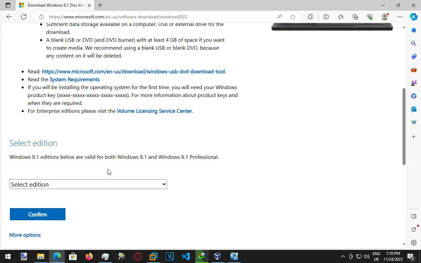Open the profile account menu
Image resolution: width=421 pixels, height=263 pixels.
click(385, 17)
